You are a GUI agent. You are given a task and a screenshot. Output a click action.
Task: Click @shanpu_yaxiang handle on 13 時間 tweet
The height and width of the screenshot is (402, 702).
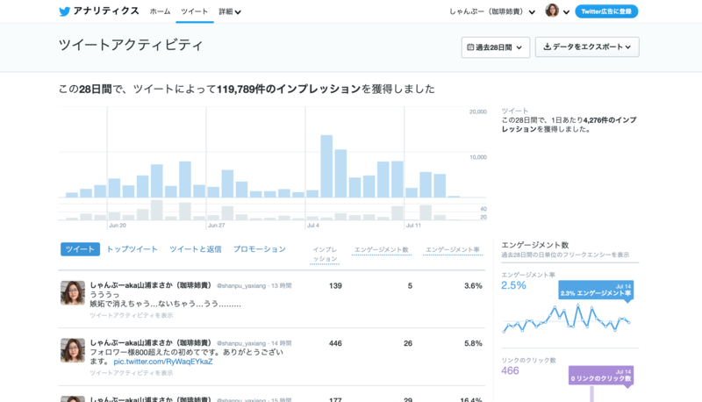(x=241, y=285)
